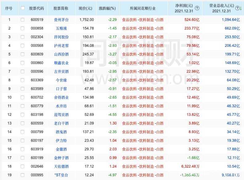Open 五粮液 stock link
This screenshot has width=244, height=180.
pyautogui.click(x=61, y=28)
